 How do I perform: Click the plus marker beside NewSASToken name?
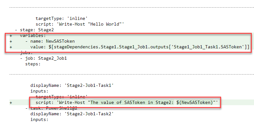click(x=11, y=41)
